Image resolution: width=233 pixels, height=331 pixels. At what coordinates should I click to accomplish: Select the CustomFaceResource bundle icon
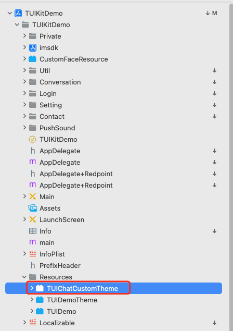pyautogui.click(x=32, y=59)
